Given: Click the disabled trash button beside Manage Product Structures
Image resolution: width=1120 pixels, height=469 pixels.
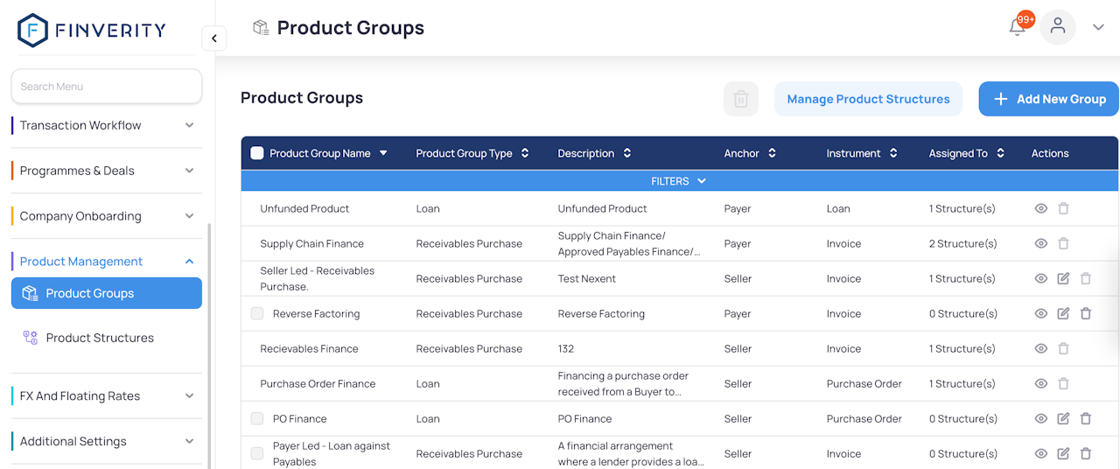Looking at the screenshot, I should [x=740, y=99].
